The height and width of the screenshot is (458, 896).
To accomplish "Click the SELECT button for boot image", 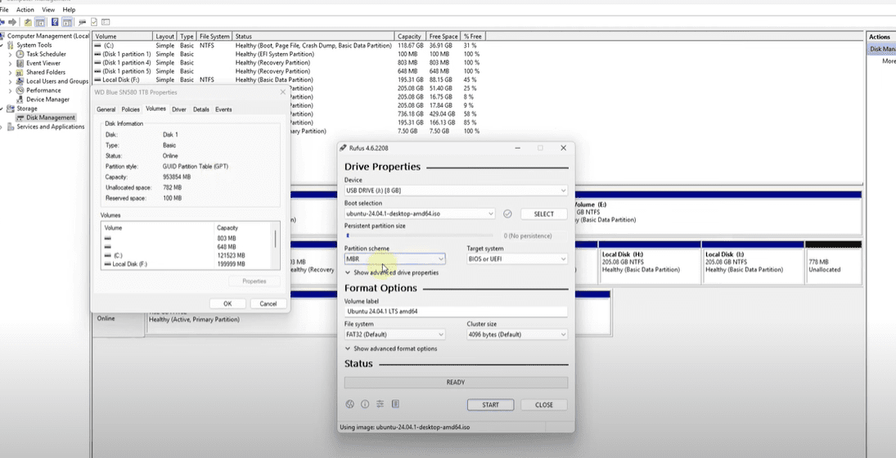I will tap(543, 213).
